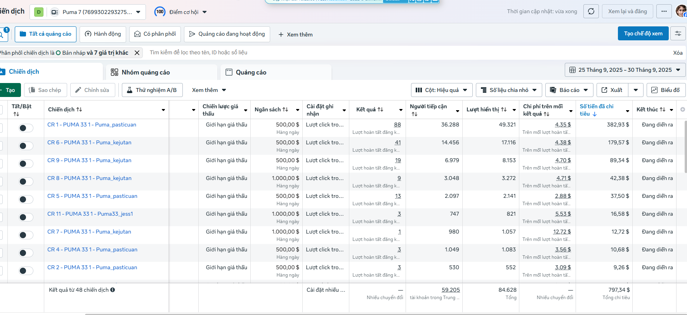Screen dimensions: 687x315
Task: Open CR 5 - PUMA 33 1 campaign link
Action: tap(92, 196)
